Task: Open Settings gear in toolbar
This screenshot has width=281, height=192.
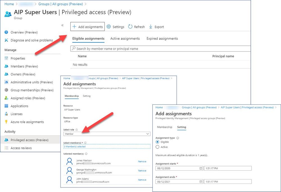Action: point(109,27)
